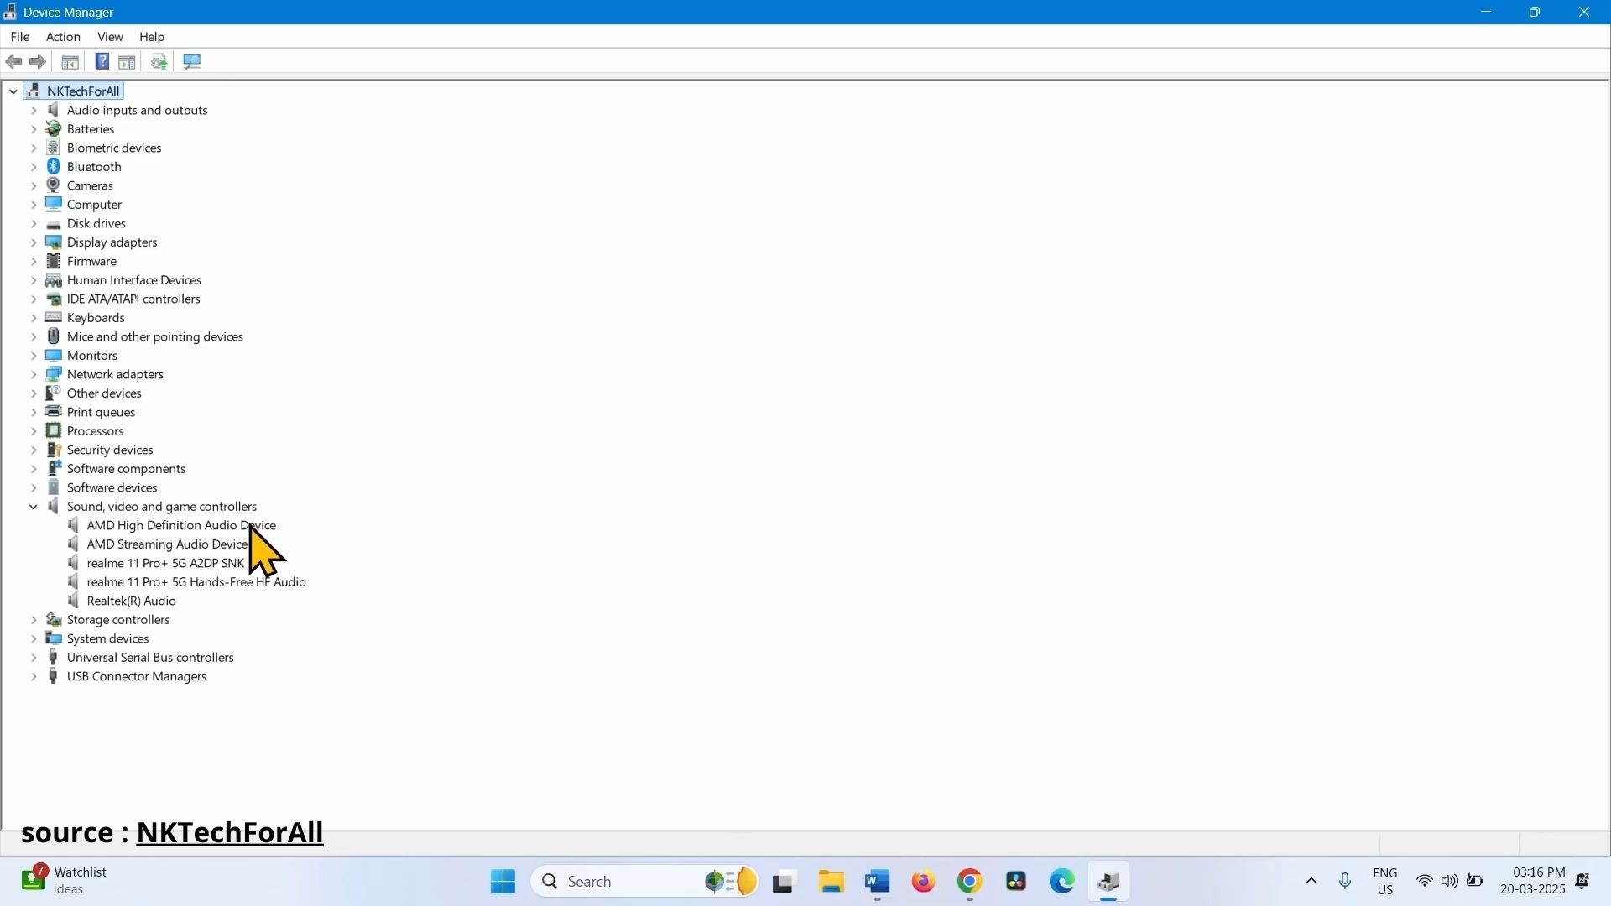Collapse Sound, video and game controllers

34,507
